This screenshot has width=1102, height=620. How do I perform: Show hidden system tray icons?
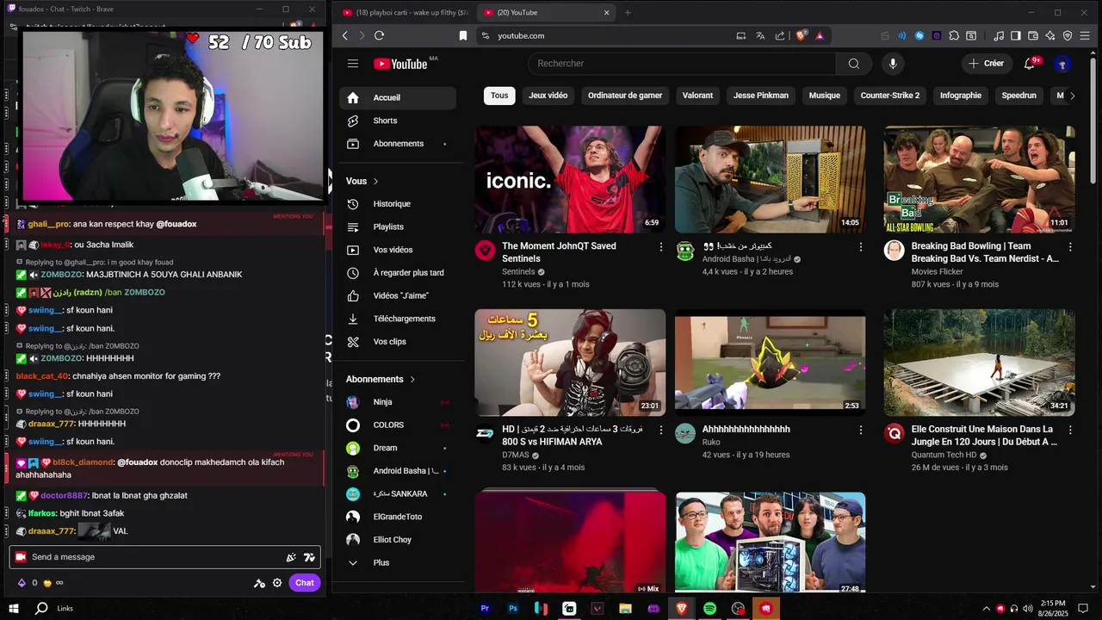point(986,609)
